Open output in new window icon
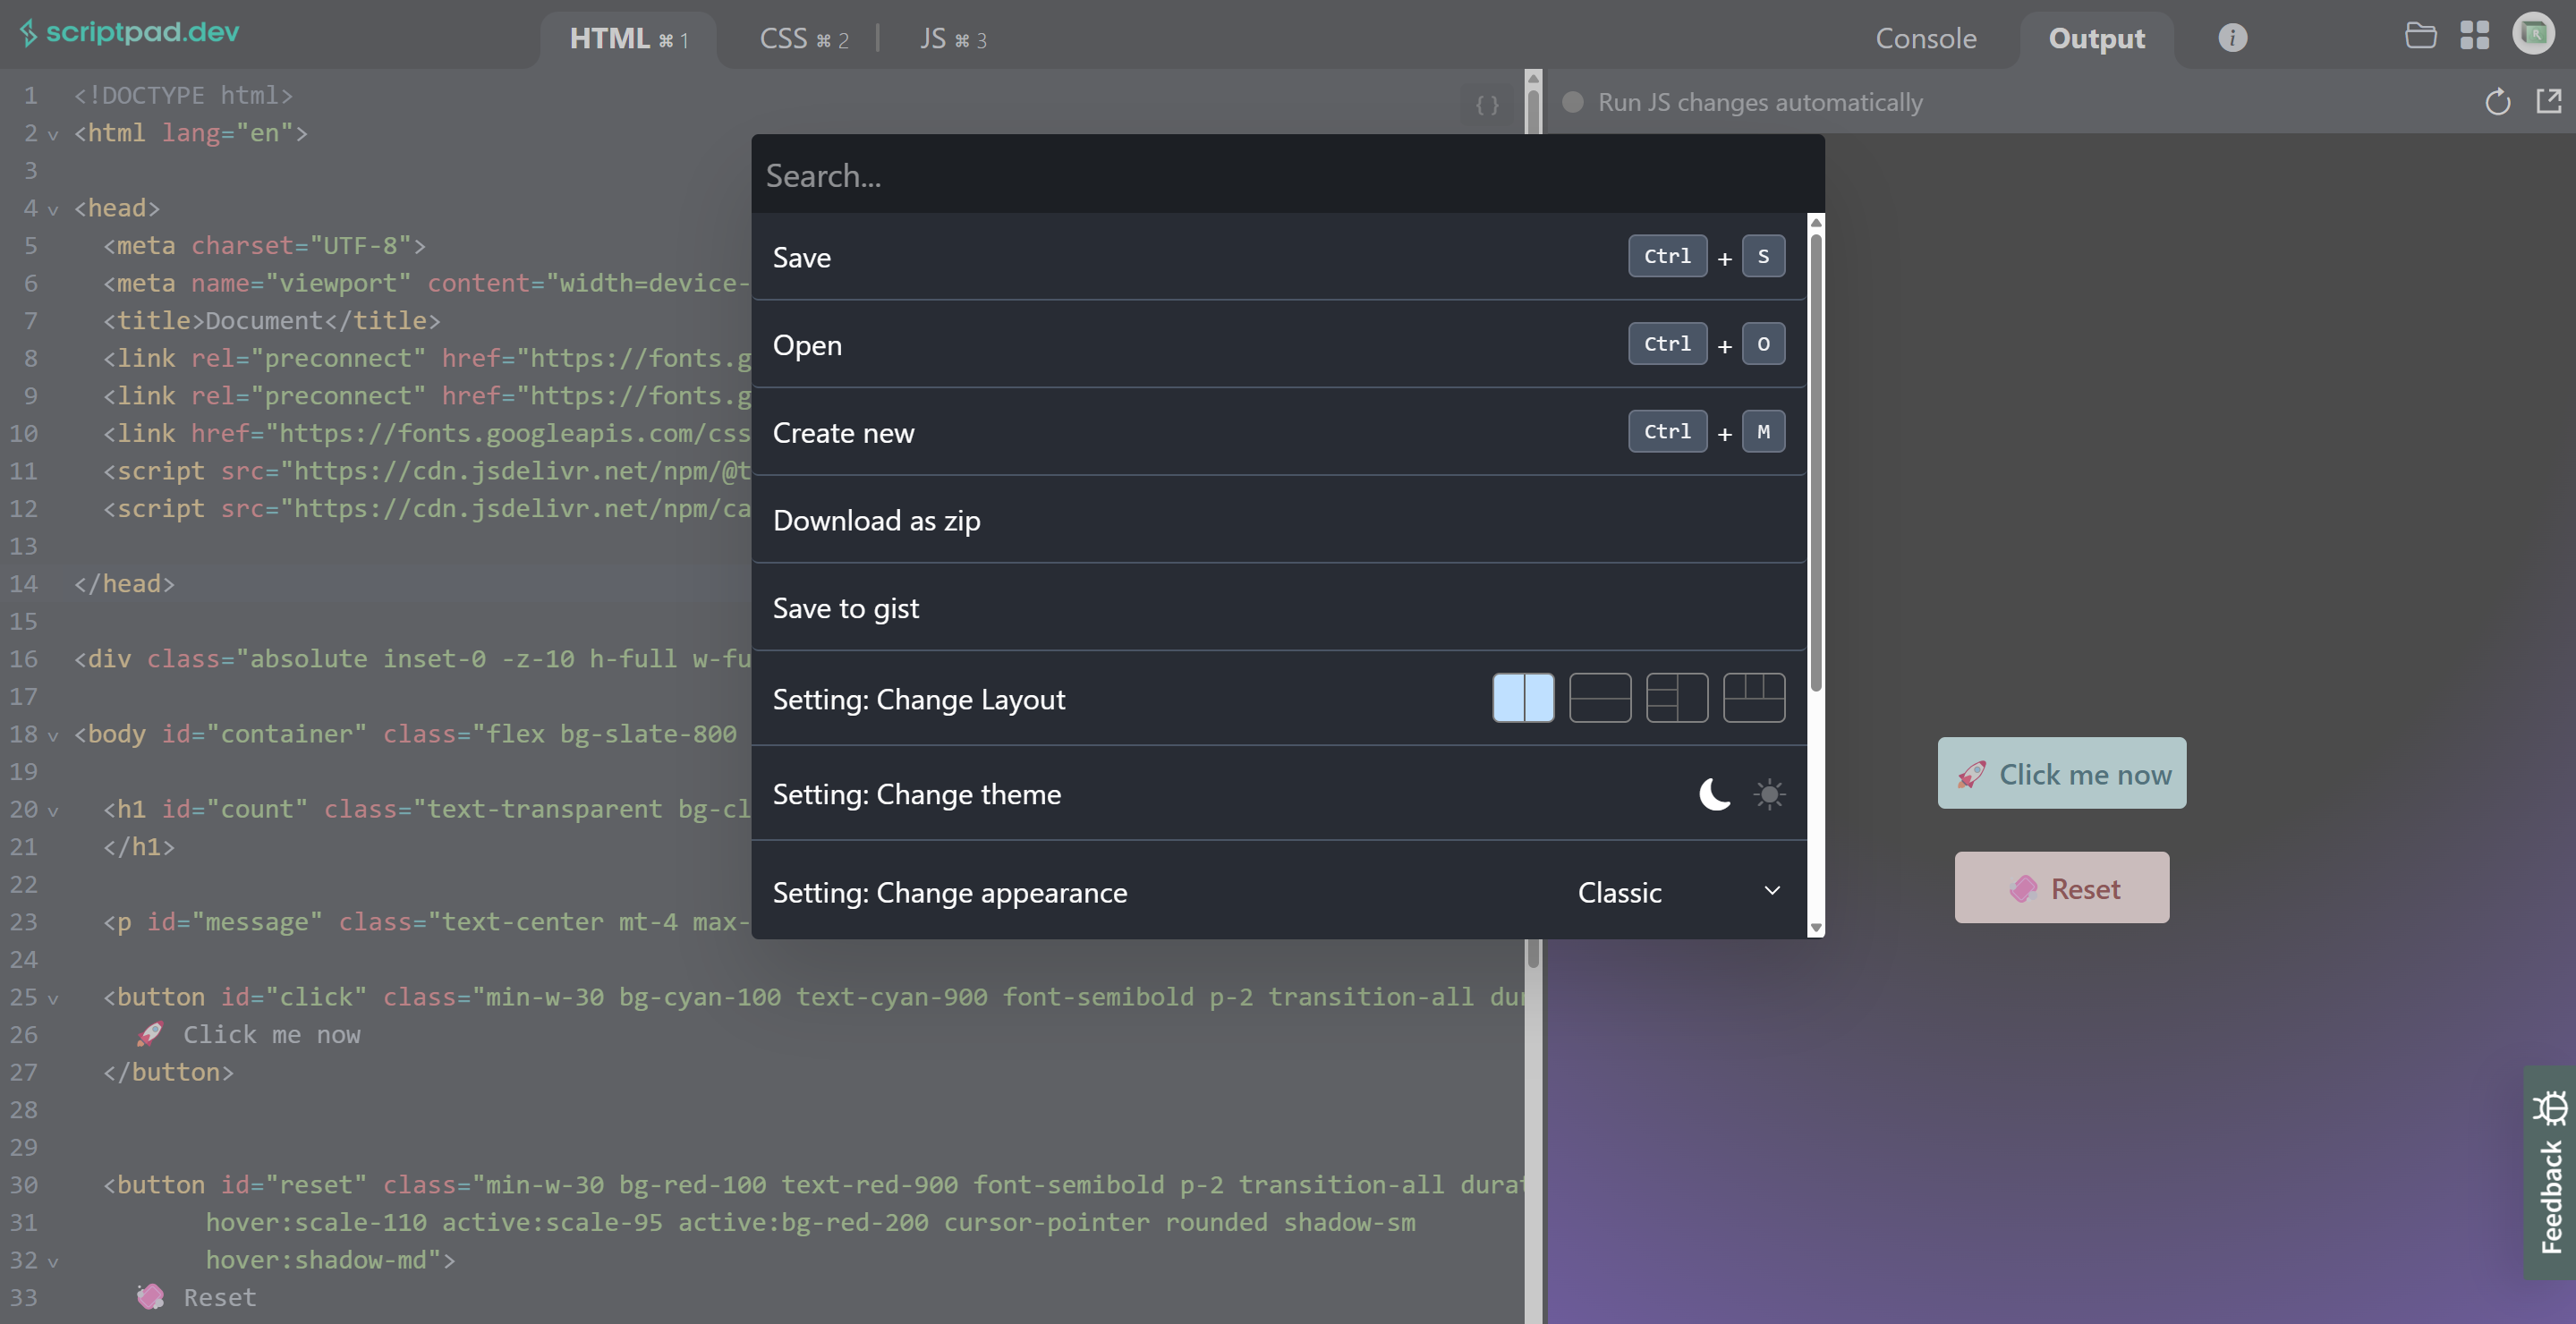Image resolution: width=2576 pixels, height=1324 pixels. click(2549, 101)
